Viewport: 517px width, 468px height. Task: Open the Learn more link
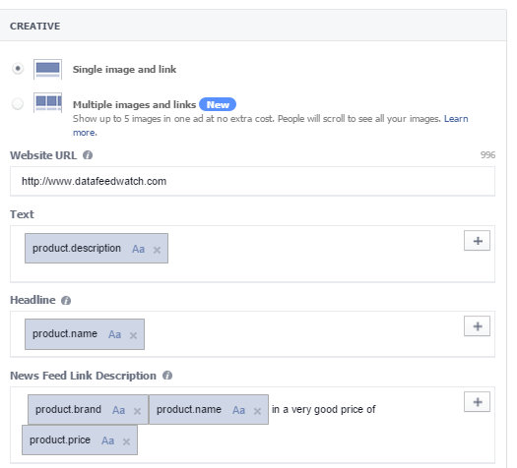pos(456,119)
